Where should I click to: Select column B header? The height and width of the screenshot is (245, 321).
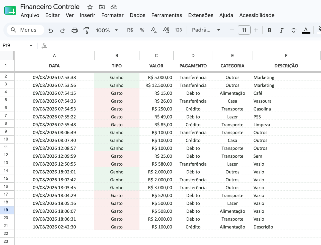click(x=117, y=56)
